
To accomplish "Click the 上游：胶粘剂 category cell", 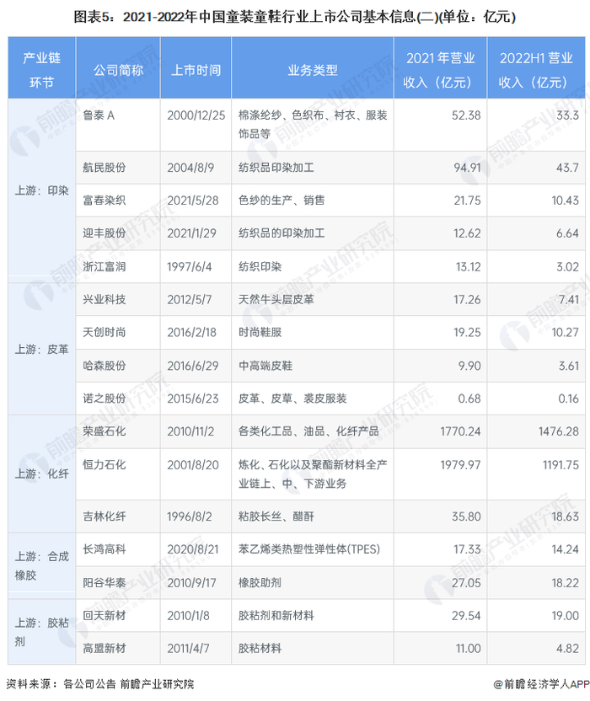I will (x=41, y=632).
